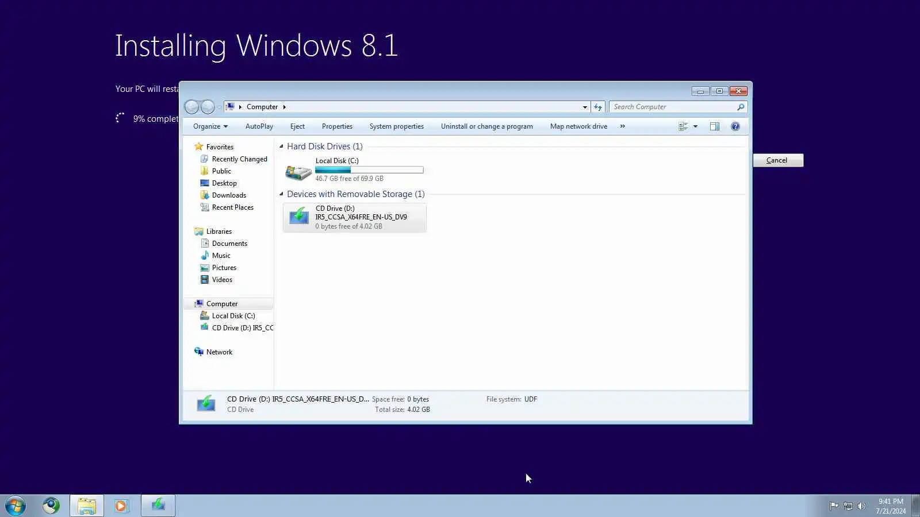
Task: Close the Computer Explorer window
Action: (738, 91)
